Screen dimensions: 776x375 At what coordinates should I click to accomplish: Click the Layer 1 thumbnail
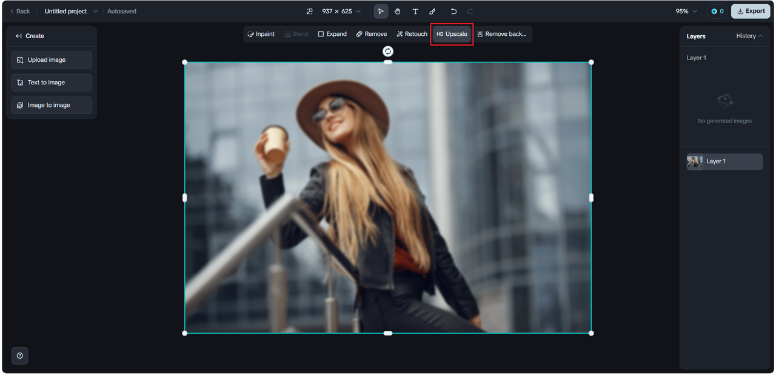[x=695, y=161]
